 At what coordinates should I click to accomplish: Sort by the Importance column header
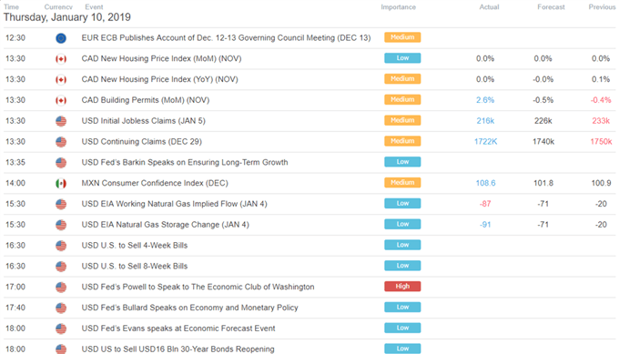[398, 7]
